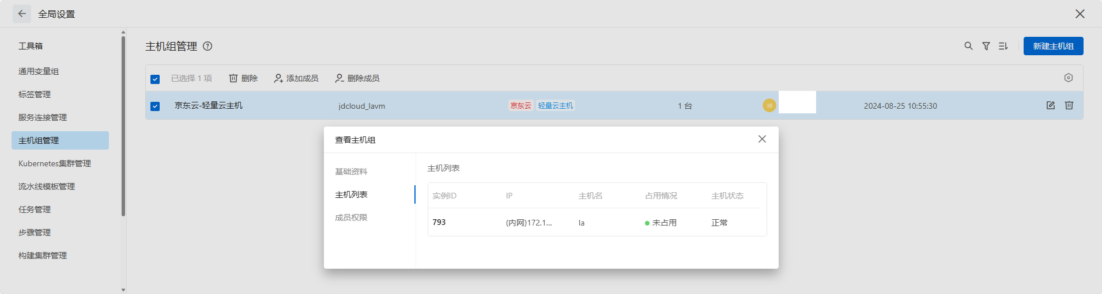1102x294 pixels.
Task: Open table column settings gear icon
Action: pyautogui.click(x=1068, y=78)
